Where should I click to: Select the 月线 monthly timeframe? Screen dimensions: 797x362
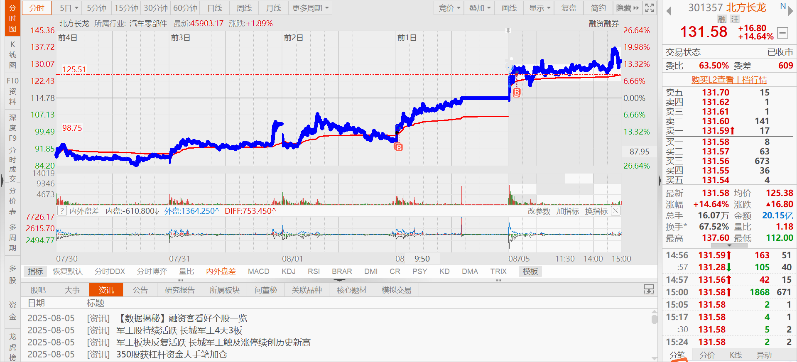274,8
